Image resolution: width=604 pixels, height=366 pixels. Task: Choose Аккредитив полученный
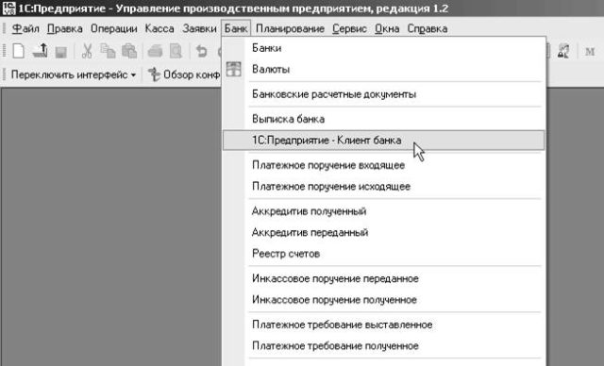tap(384, 211)
